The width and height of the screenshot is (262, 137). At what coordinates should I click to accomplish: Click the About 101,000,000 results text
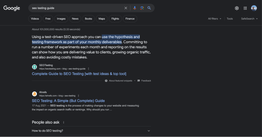[56, 29]
